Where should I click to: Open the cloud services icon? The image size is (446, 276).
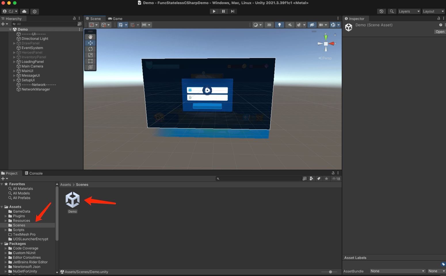coord(24,11)
